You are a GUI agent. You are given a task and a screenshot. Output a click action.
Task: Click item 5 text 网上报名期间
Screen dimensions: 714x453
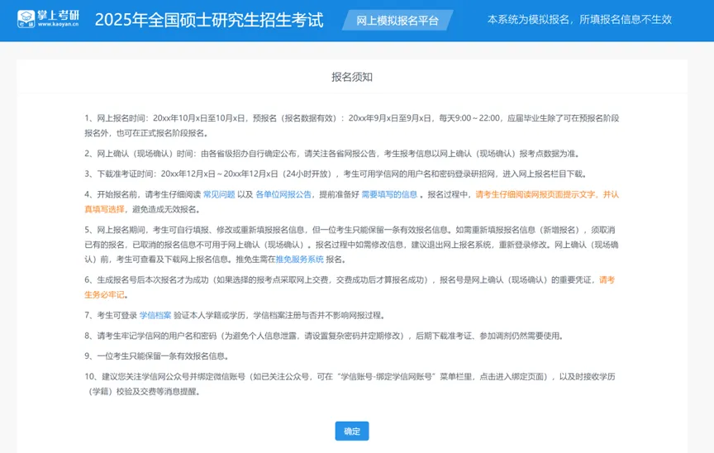pos(121,230)
